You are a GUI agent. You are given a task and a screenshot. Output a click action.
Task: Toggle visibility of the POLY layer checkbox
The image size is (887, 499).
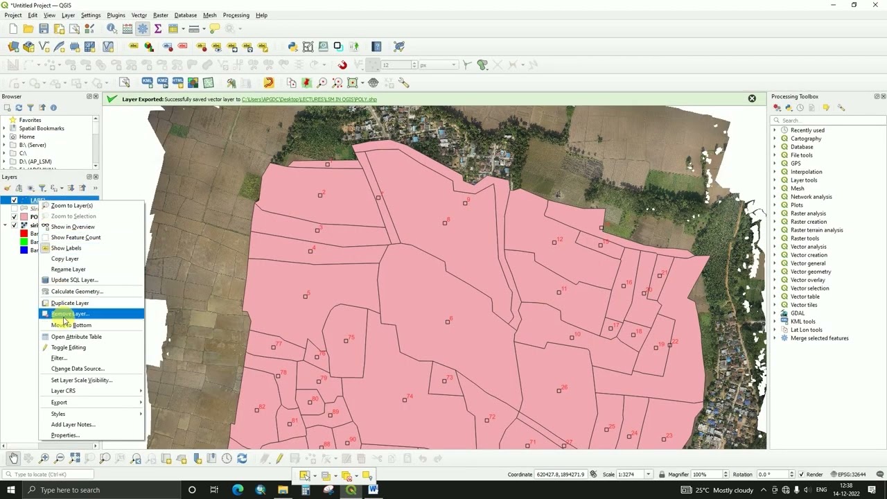(x=14, y=217)
